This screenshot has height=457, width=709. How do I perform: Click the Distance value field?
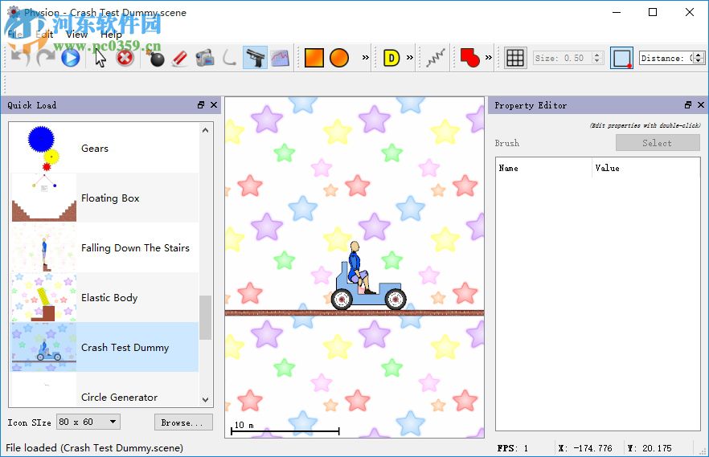666,58
